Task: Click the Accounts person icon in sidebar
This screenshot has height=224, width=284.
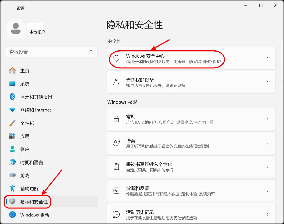Action: click(12, 149)
